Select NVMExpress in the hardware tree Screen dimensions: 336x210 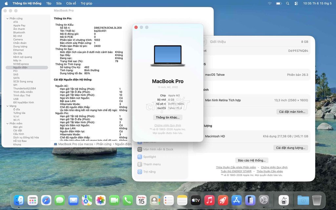coord(21,64)
